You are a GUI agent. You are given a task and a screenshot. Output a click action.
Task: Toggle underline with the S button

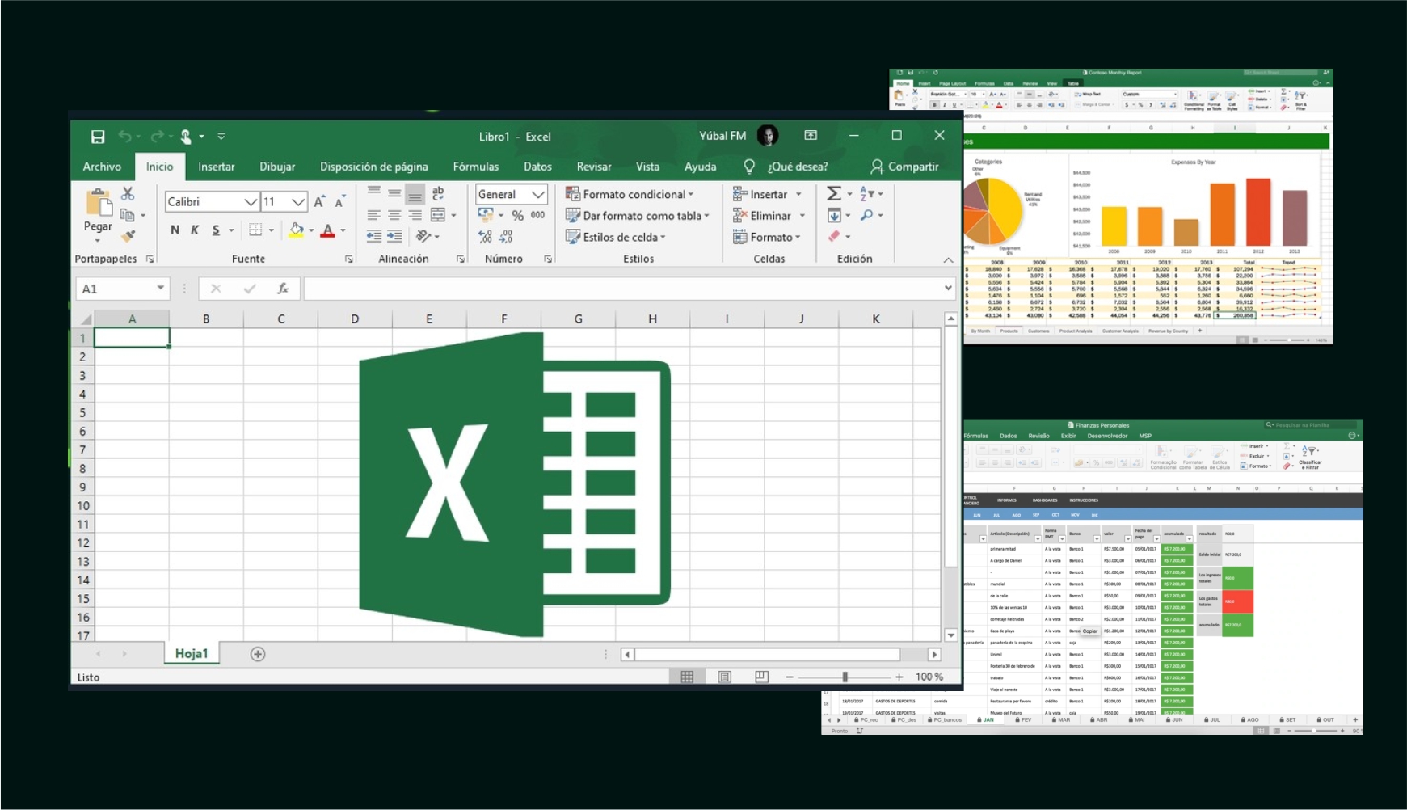(x=216, y=230)
